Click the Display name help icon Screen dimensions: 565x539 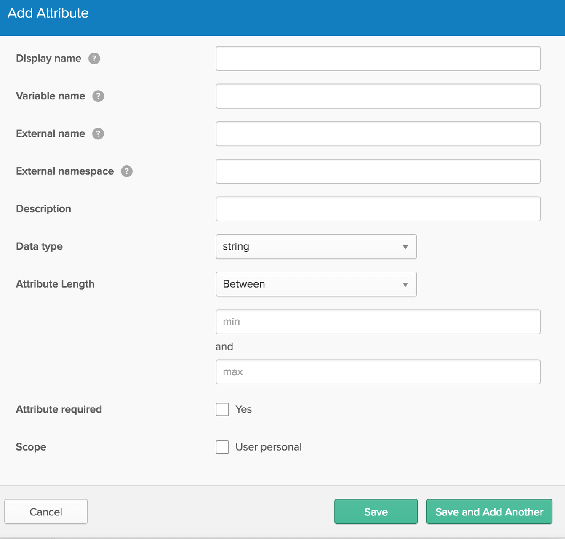pyautogui.click(x=94, y=59)
